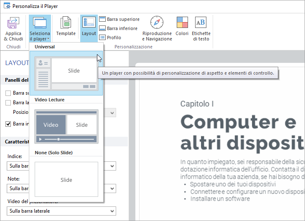The width and height of the screenshot is (305, 221).
Task: Choose the None (Solo Slide) layout
Action: pyautogui.click(x=66, y=179)
